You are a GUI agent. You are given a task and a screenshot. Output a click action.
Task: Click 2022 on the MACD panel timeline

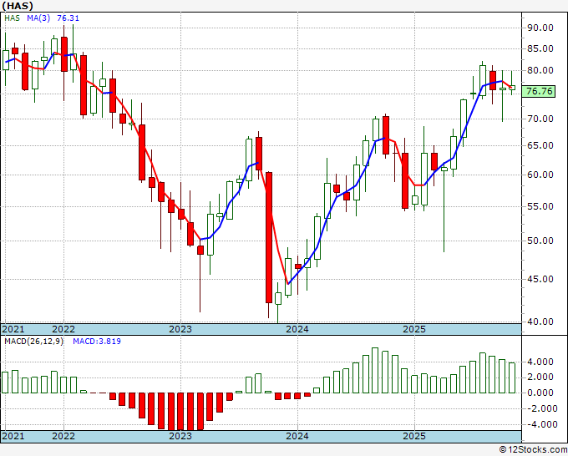click(63, 436)
